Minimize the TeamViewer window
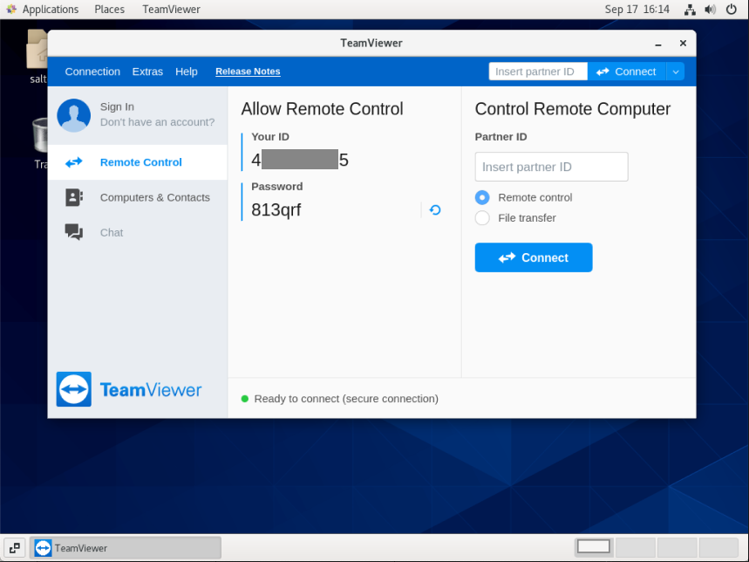 (x=658, y=44)
